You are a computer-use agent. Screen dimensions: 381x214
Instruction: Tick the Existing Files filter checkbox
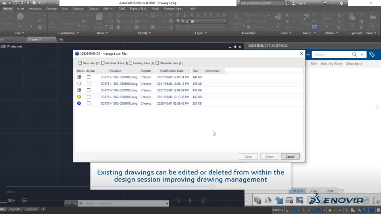[131, 63]
